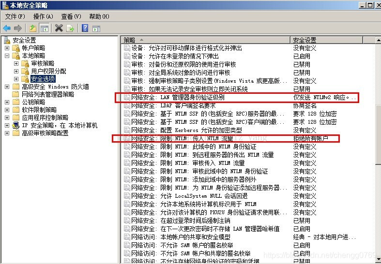381x264 pixels.
Task: Select the 用户权限分配 tree item
Action: click(48, 71)
